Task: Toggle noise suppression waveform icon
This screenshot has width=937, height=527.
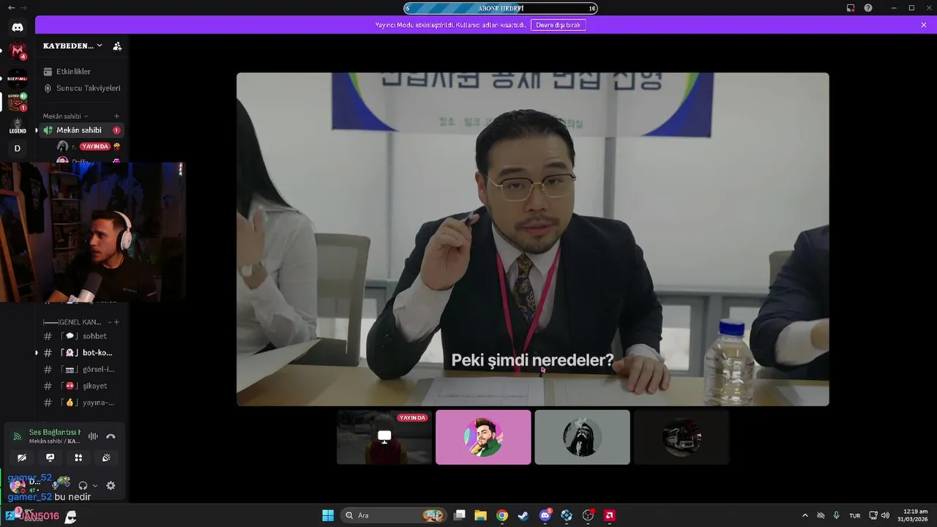Action: click(93, 436)
